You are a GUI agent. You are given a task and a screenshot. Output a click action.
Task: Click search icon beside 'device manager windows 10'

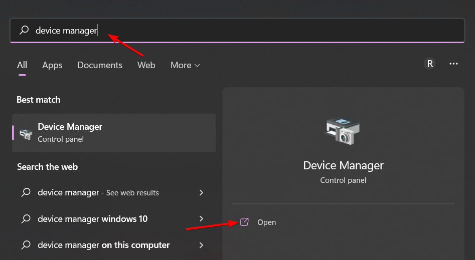pos(26,218)
